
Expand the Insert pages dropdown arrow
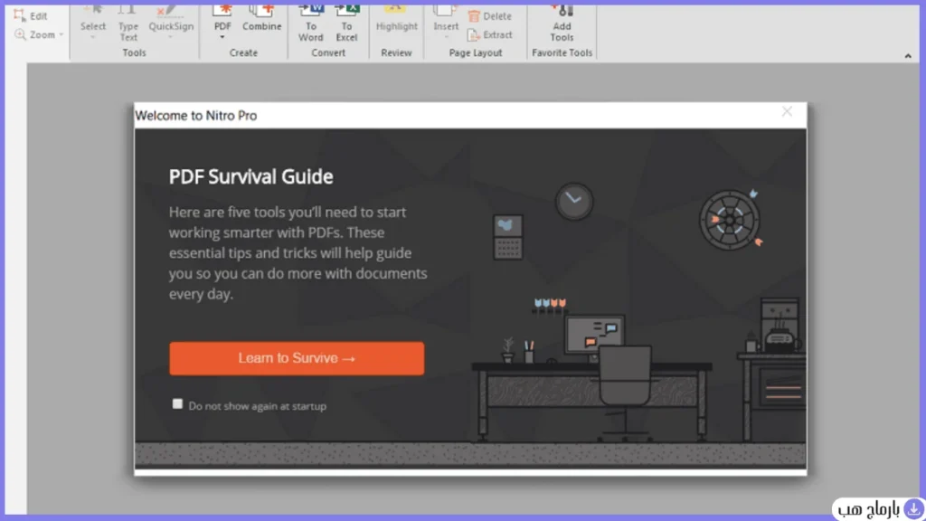click(446, 37)
